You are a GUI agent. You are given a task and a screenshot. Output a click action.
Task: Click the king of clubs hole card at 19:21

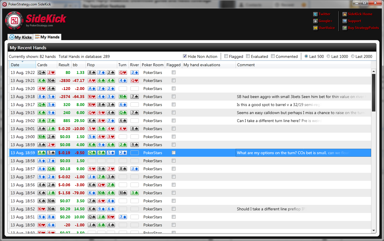point(42,81)
